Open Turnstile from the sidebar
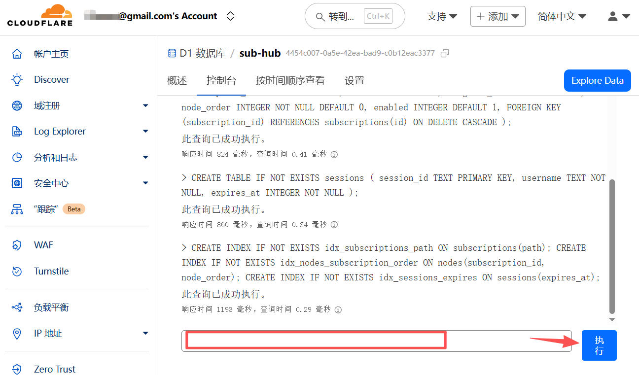The height and width of the screenshot is (375, 639). [51, 271]
